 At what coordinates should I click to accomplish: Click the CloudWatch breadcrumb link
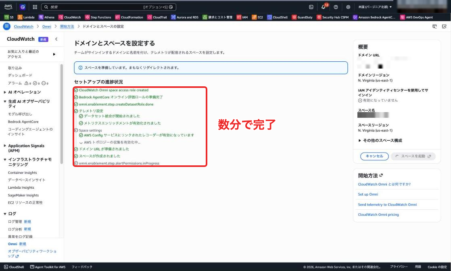click(x=23, y=27)
